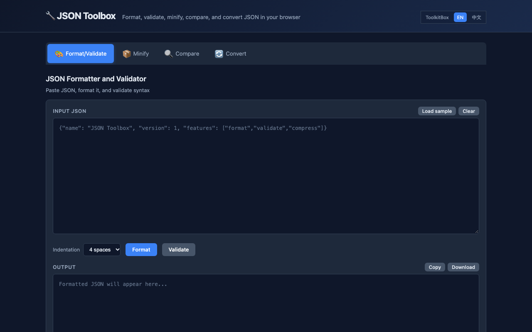Switch to the Minify tab
Image resolution: width=532 pixels, height=332 pixels.
click(x=136, y=54)
